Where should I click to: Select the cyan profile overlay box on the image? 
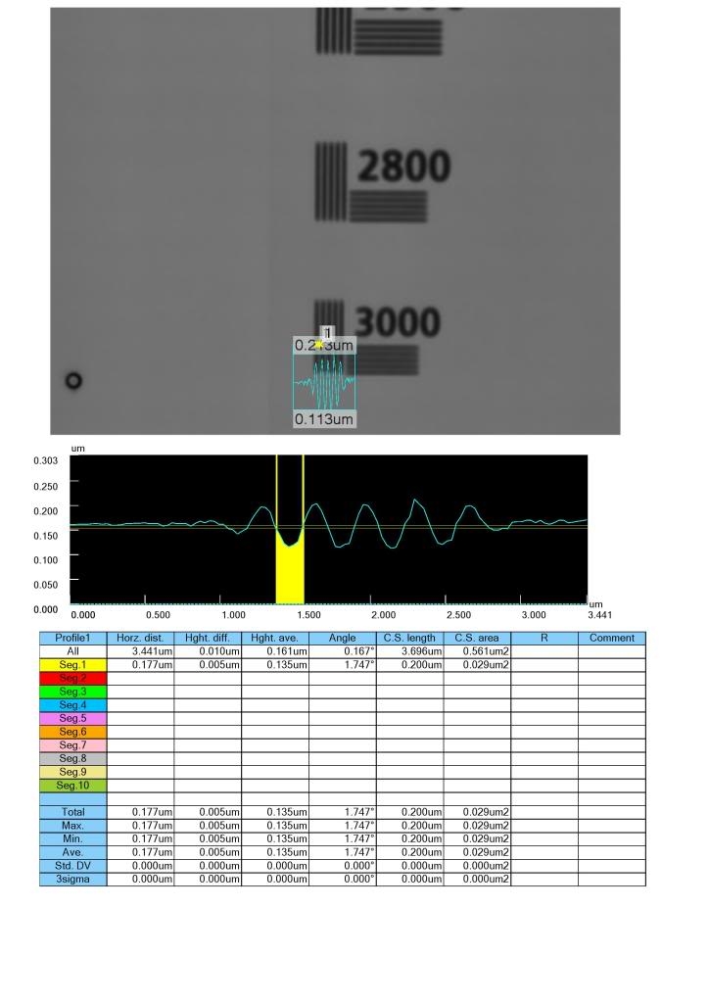tap(324, 382)
